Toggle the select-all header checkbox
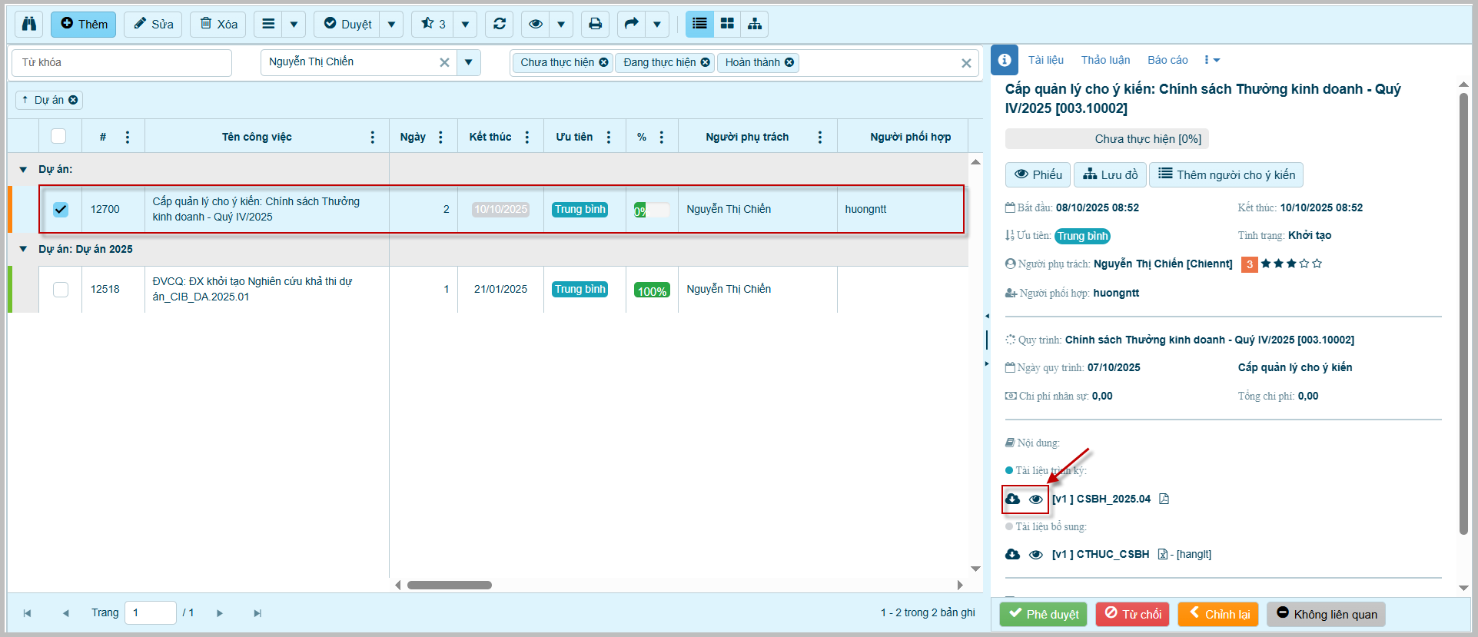The width and height of the screenshot is (1478, 637). pyautogui.click(x=58, y=136)
